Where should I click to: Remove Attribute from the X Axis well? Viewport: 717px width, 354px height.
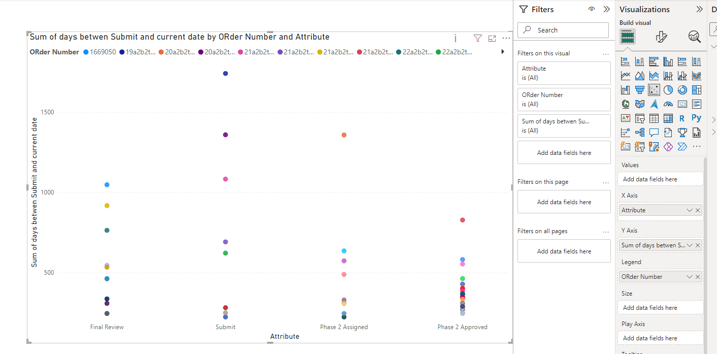(698, 210)
